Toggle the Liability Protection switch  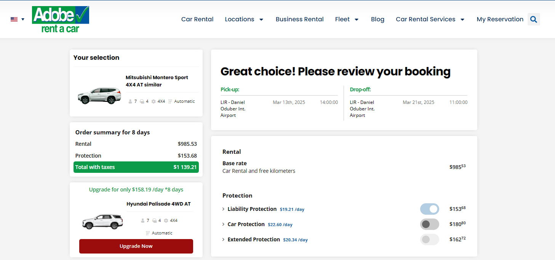(x=429, y=209)
